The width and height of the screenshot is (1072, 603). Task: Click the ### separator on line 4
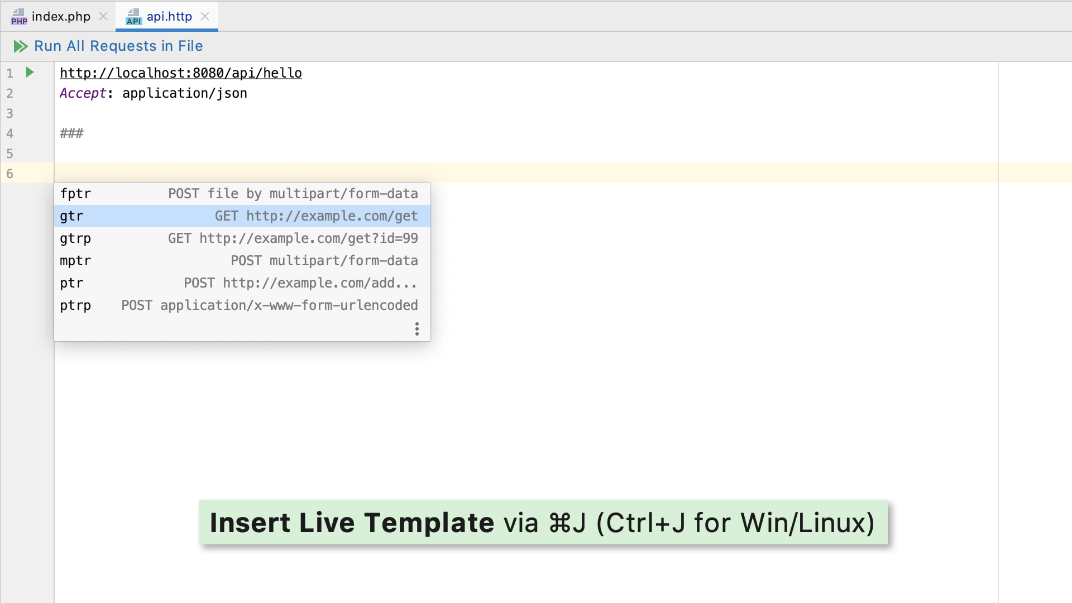pos(71,133)
